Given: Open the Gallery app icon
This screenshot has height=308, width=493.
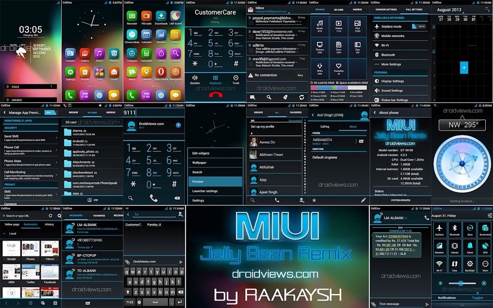Looking at the screenshot, I should point(85,53).
